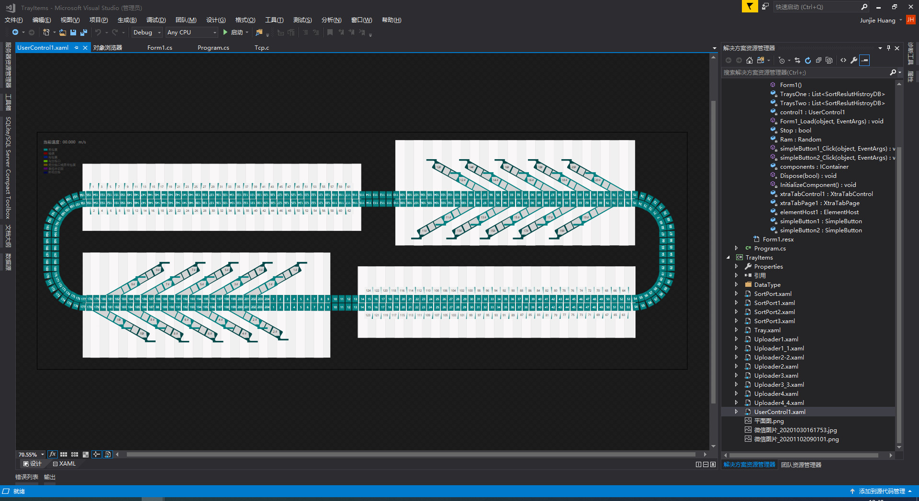Click the Save All toolbar icon
Viewport: 919px width, 501px height.
click(84, 33)
